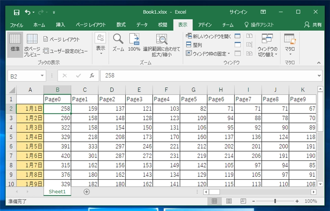
Task: Click サインイン to sign in
Action: point(238,12)
